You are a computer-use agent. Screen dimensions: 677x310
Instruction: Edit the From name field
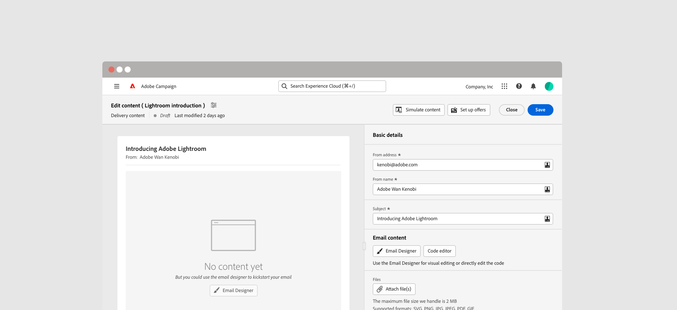(463, 189)
